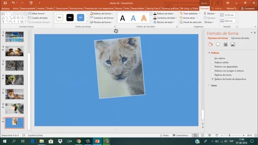Insert a Cuadro de texto

pyautogui.click(x=38, y=18)
